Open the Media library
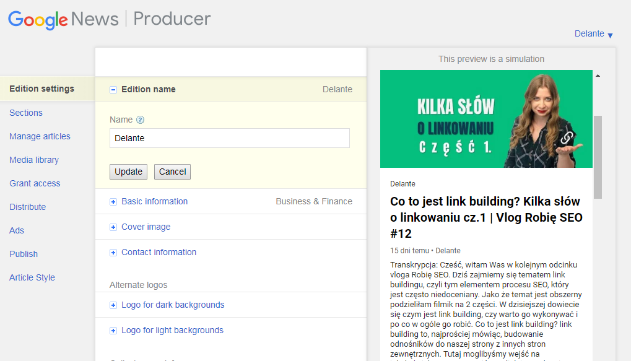Image resolution: width=631 pixels, height=361 pixels. [34, 160]
